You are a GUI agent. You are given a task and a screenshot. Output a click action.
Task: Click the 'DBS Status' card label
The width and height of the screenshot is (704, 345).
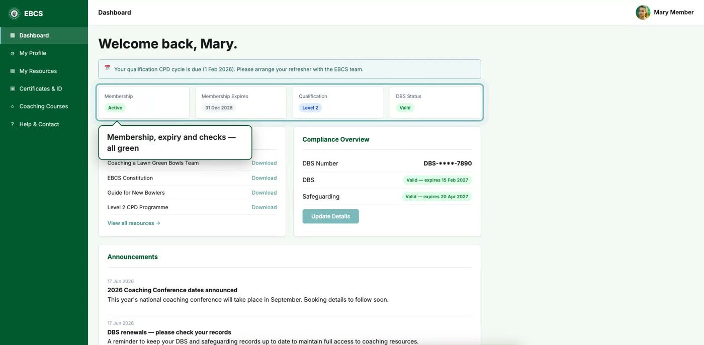[x=408, y=96]
